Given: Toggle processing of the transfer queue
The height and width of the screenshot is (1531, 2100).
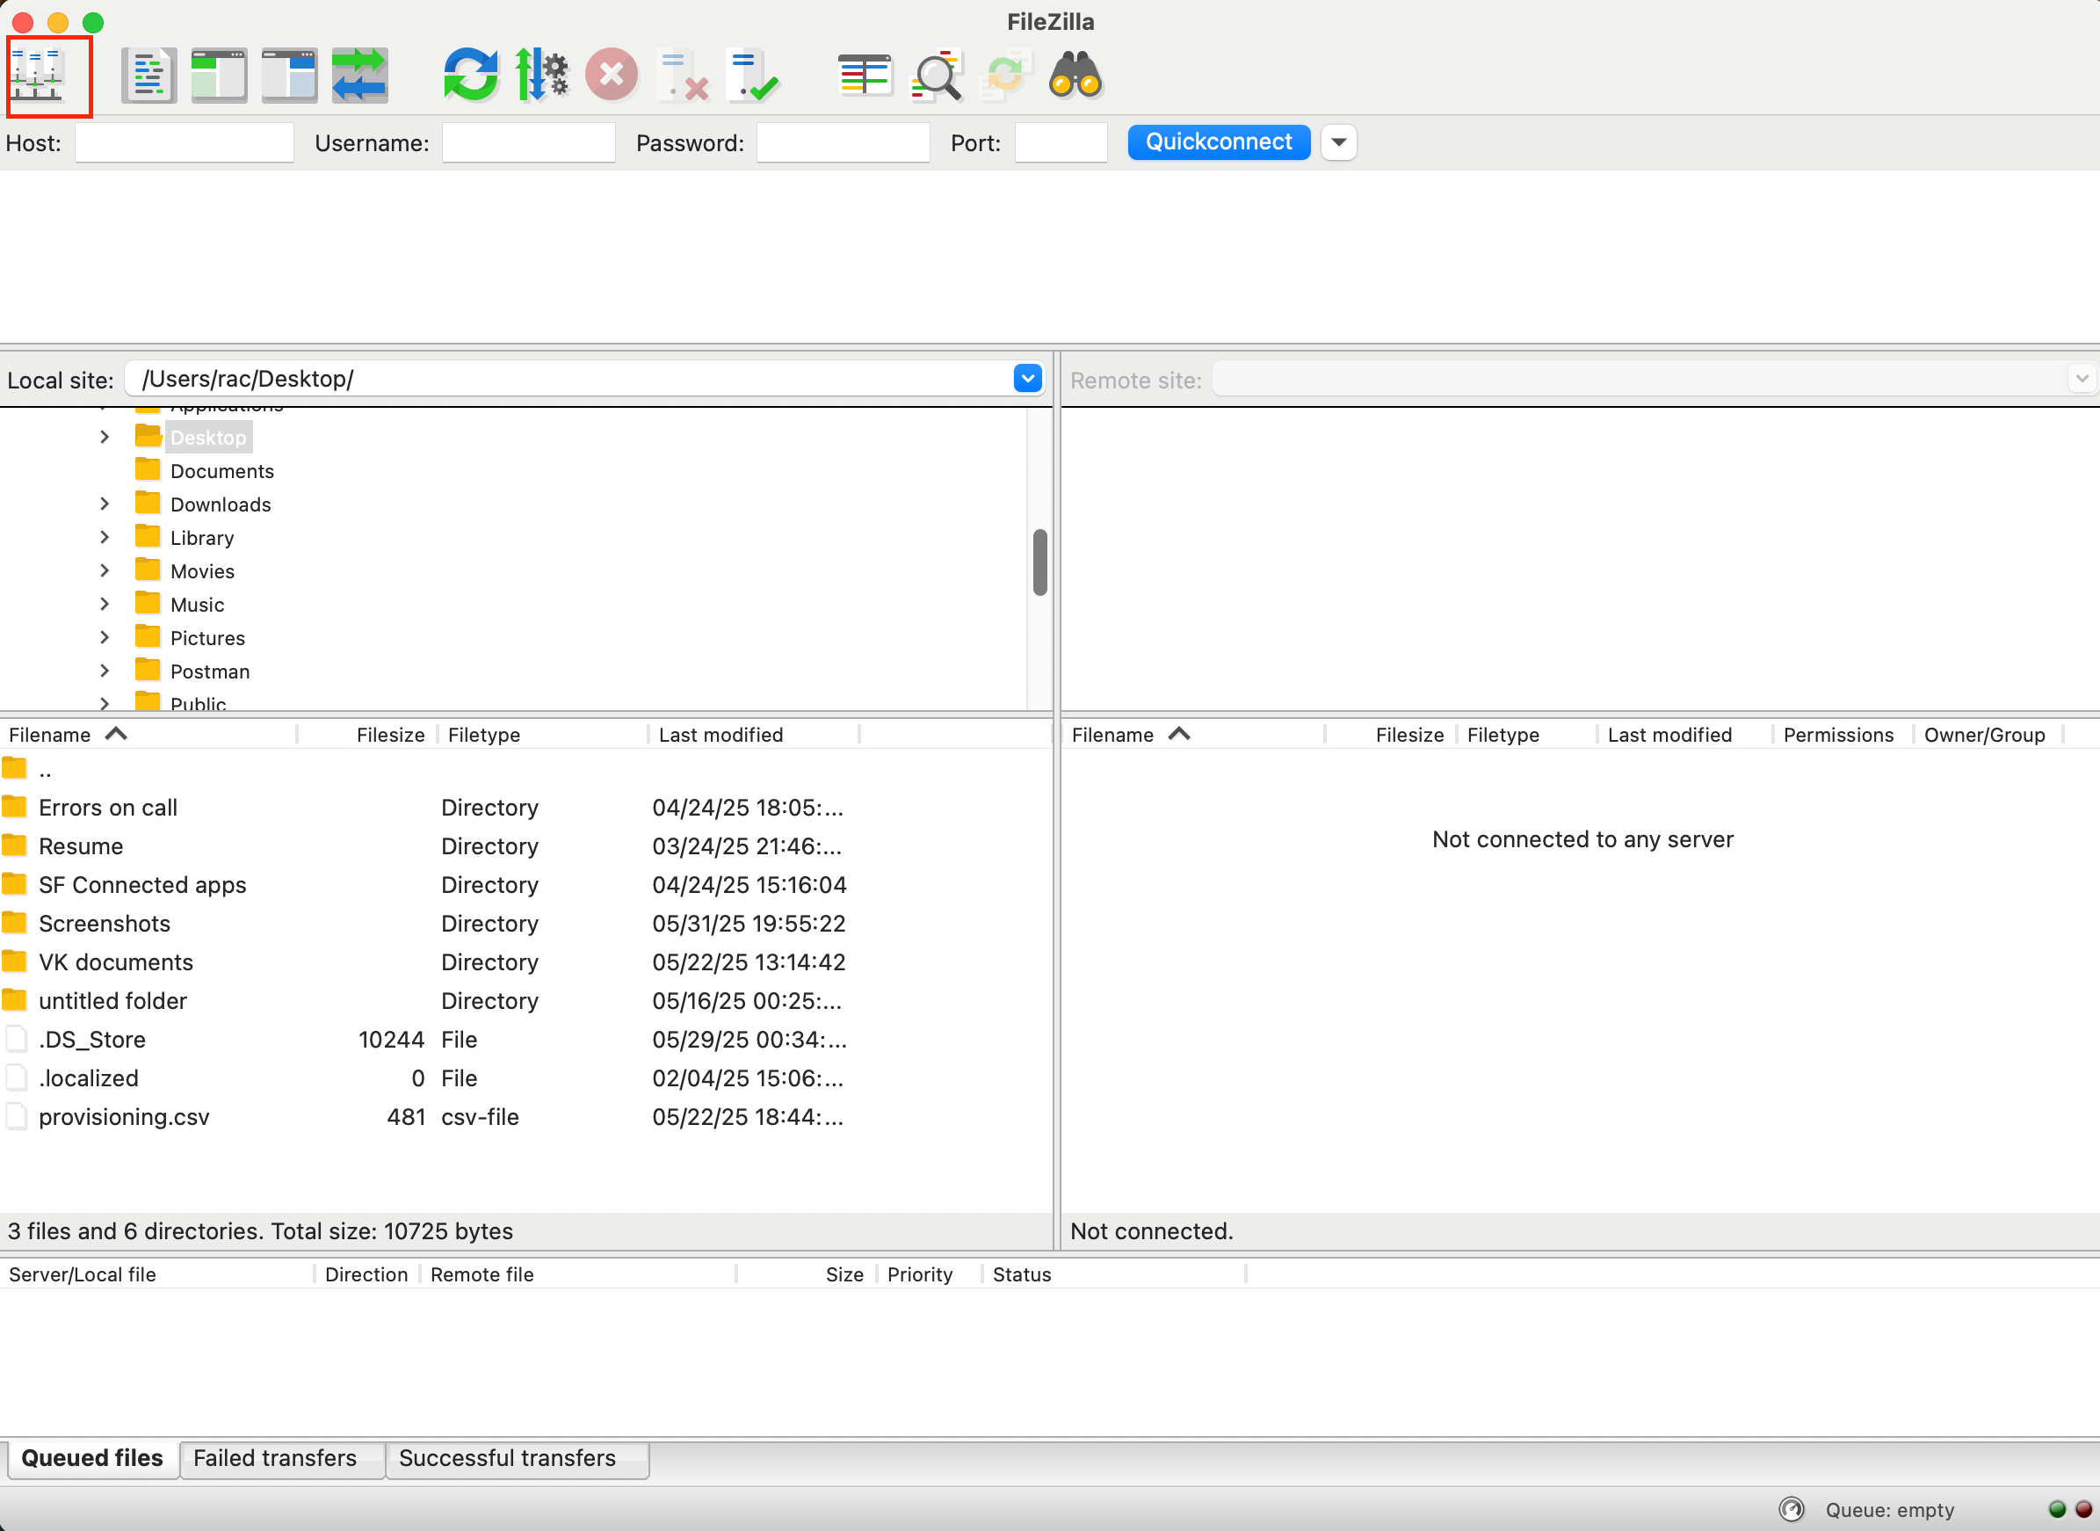Looking at the screenshot, I should pyautogui.click(x=541, y=75).
